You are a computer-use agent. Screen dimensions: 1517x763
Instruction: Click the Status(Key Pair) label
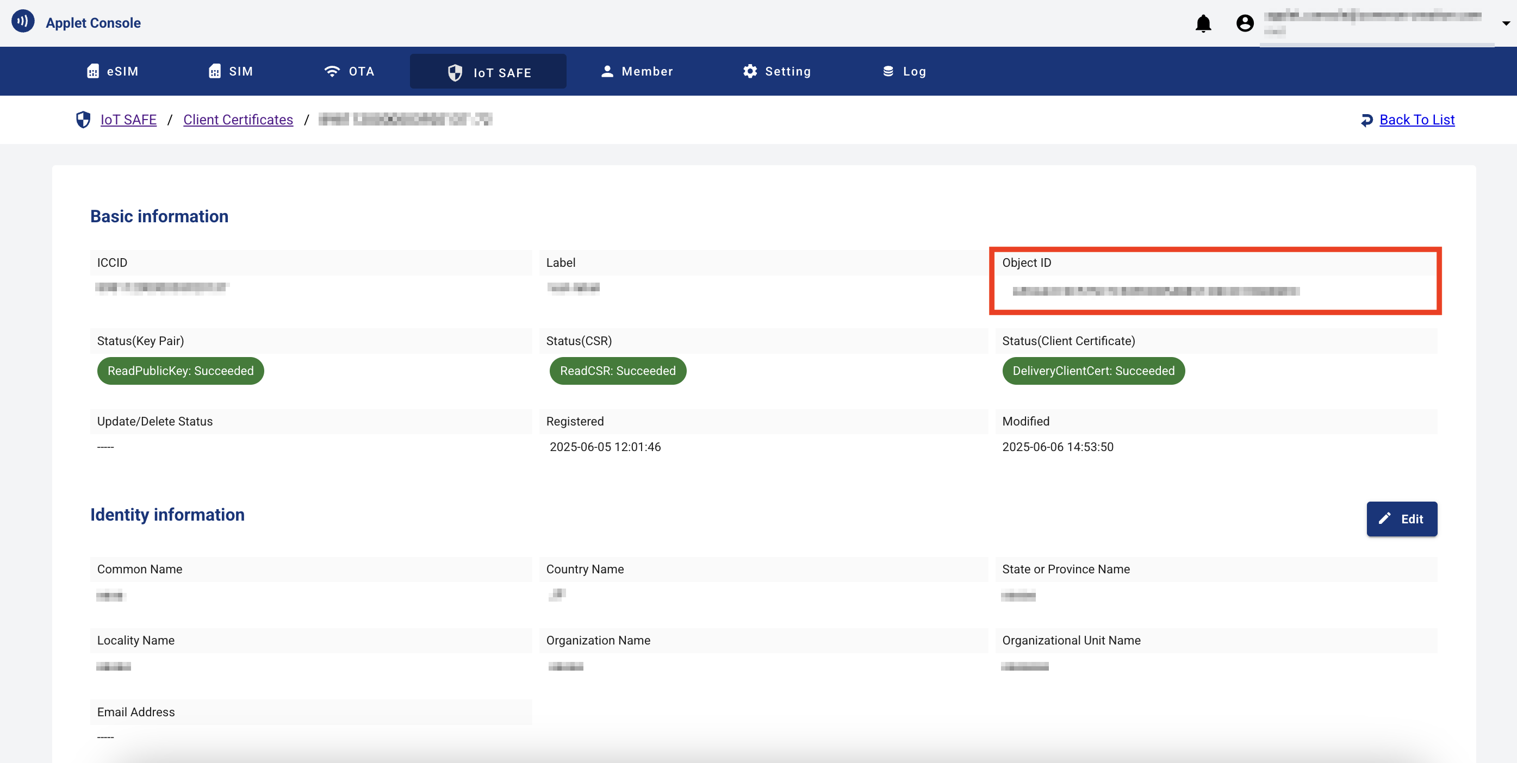click(x=140, y=341)
